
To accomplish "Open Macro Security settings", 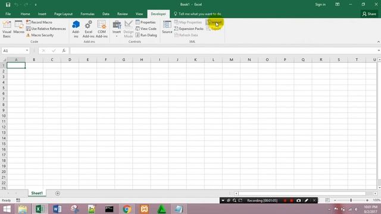I will click(40, 35).
